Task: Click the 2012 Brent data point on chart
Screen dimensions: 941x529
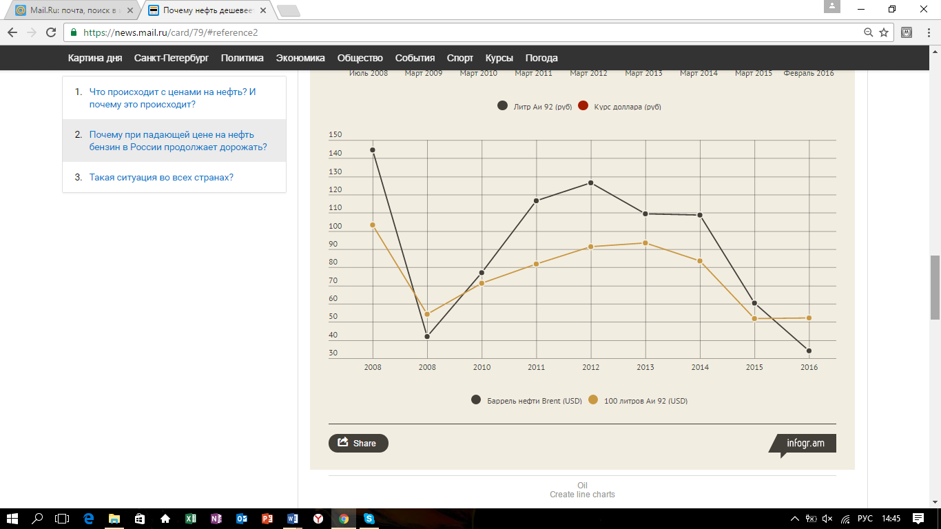Action: coord(591,183)
